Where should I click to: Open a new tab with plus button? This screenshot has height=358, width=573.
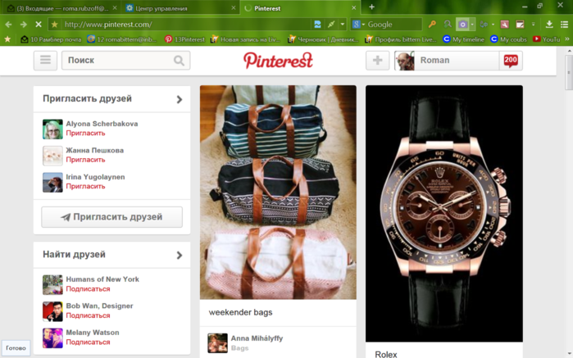(371, 7)
